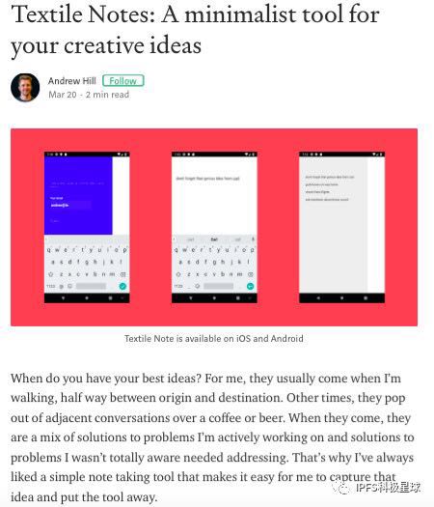Click the author's round profile photo
The height and width of the screenshot is (507, 434).
coord(25,87)
